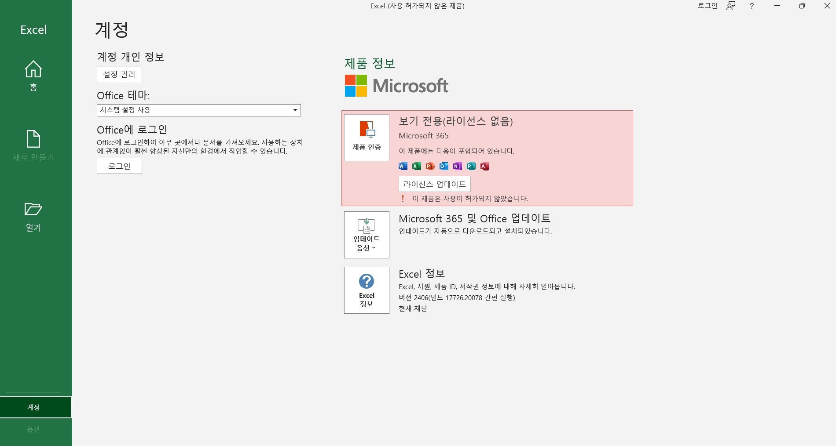Click the '보기 전용(라이선스 없음)' heading
836x446 pixels.
456,121
